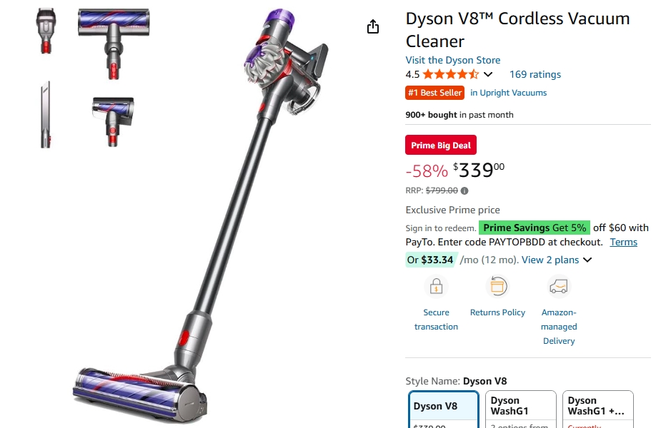Open the 169 ratings link
The height and width of the screenshot is (428, 656).
pyautogui.click(x=535, y=74)
